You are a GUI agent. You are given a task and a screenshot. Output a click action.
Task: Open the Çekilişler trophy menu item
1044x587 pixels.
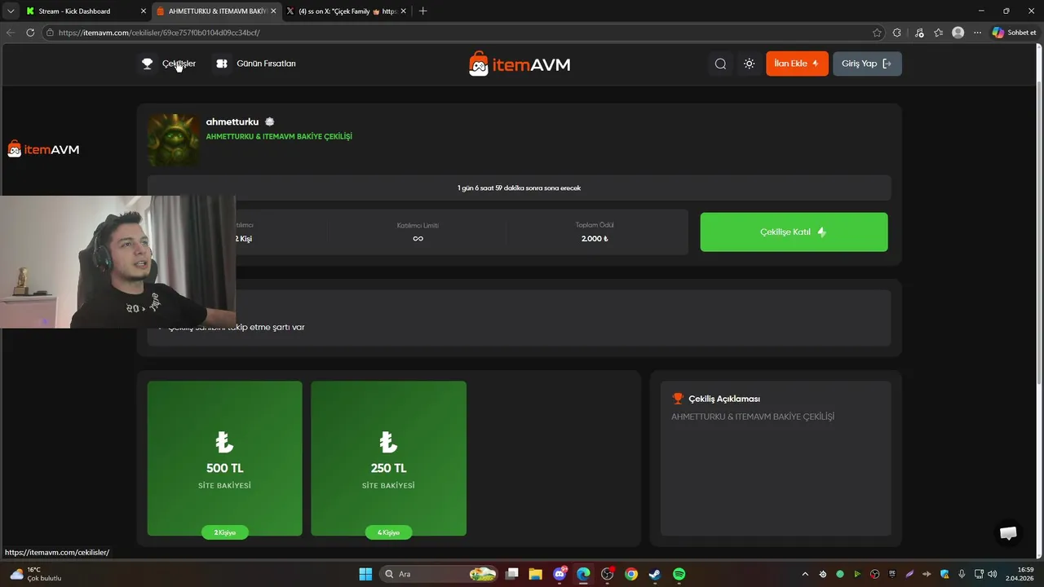(x=167, y=64)
